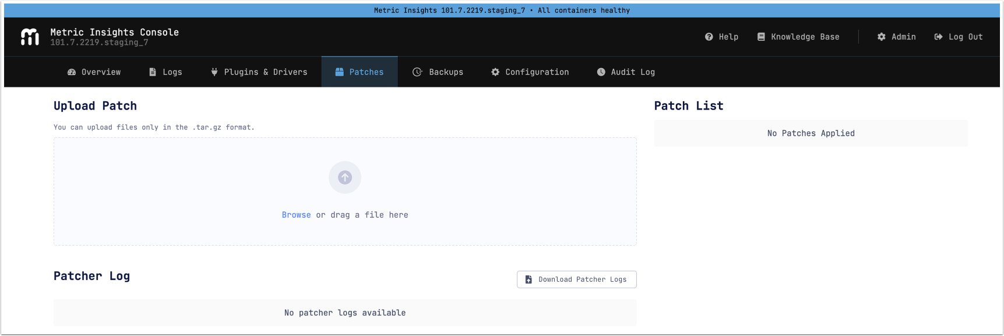This screenshot has width=1004, height=336.
Task: Open the Plugins & Drivers tab
Action: click(x=259, y=72)
